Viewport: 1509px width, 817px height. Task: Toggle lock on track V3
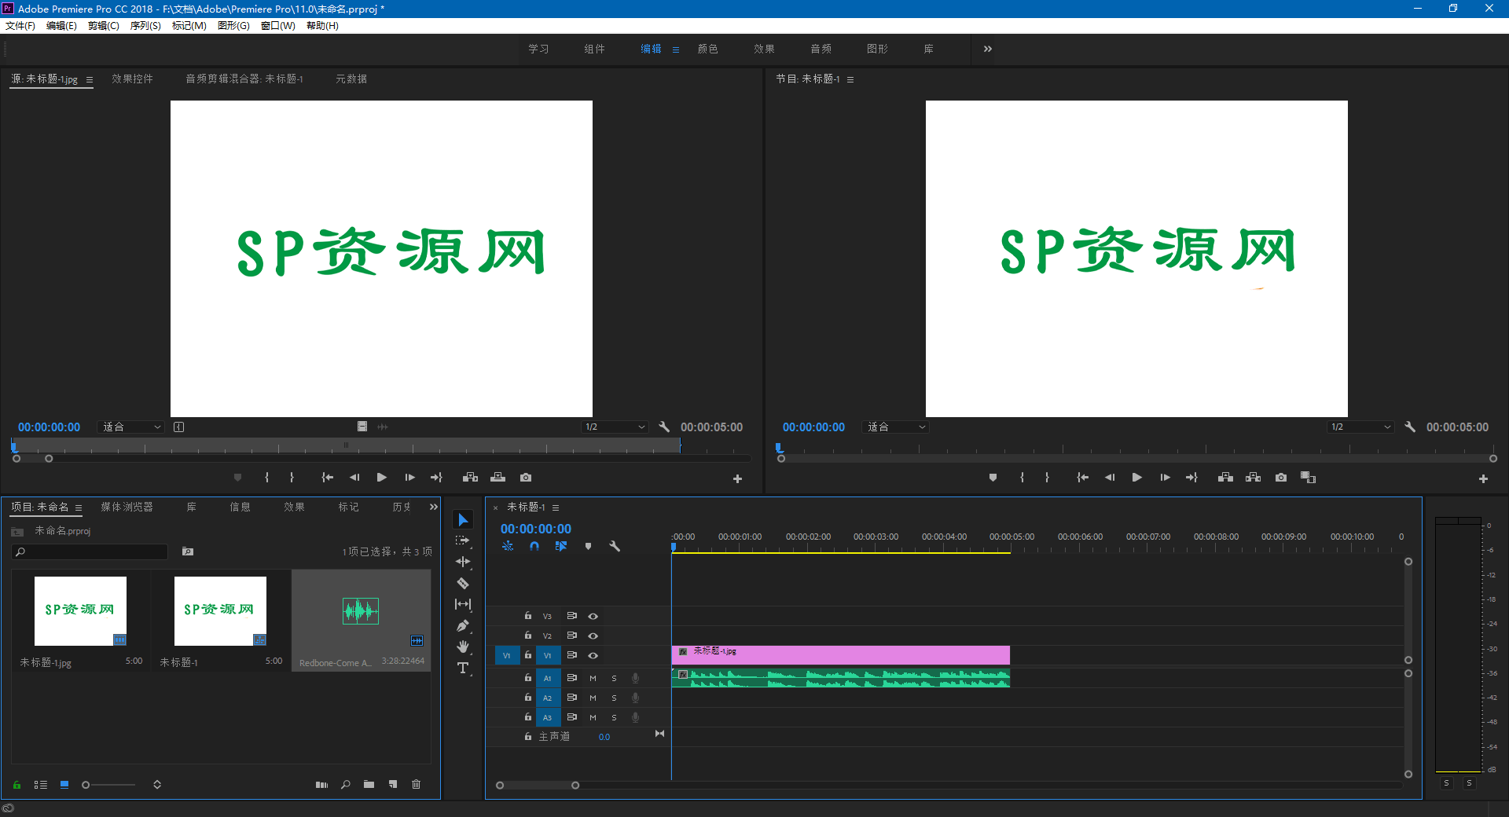528,616
